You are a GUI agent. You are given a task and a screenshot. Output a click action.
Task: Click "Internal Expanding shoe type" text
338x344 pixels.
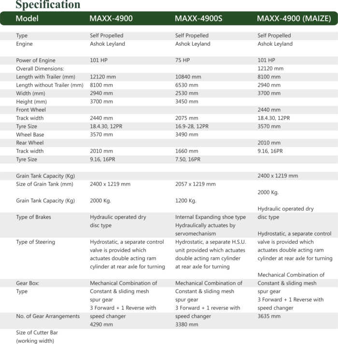point(211,217)
